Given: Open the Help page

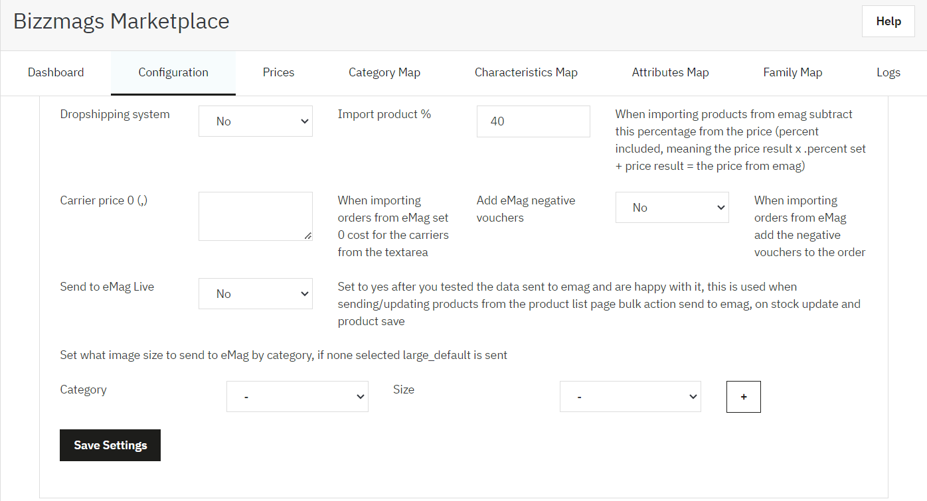Looking at the screenshot, I should pos(888,21).
